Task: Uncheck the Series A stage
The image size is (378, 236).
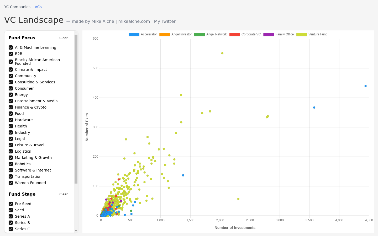Action: [11, 216]
